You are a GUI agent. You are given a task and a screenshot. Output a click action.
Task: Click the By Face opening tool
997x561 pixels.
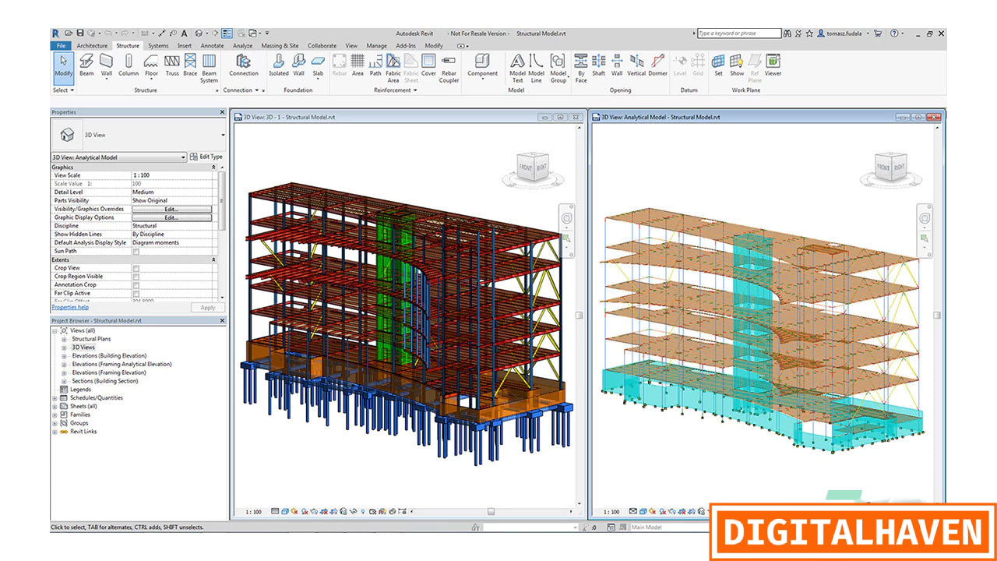pos(581,69)
